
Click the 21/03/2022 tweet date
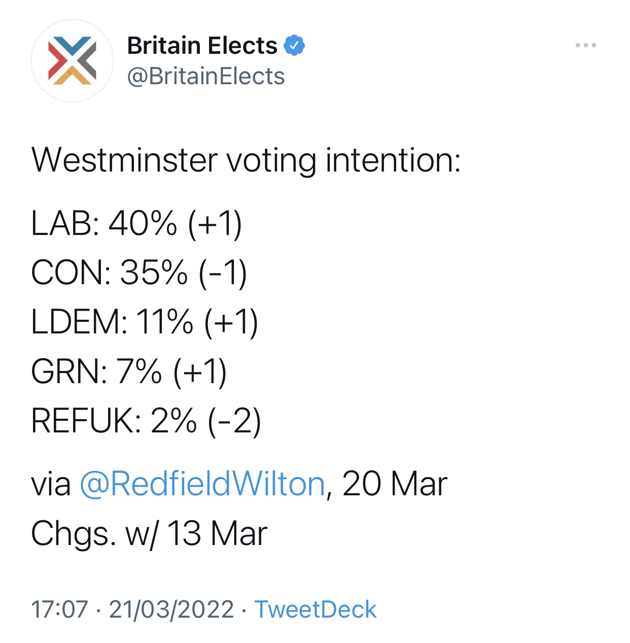coord(171,610)
